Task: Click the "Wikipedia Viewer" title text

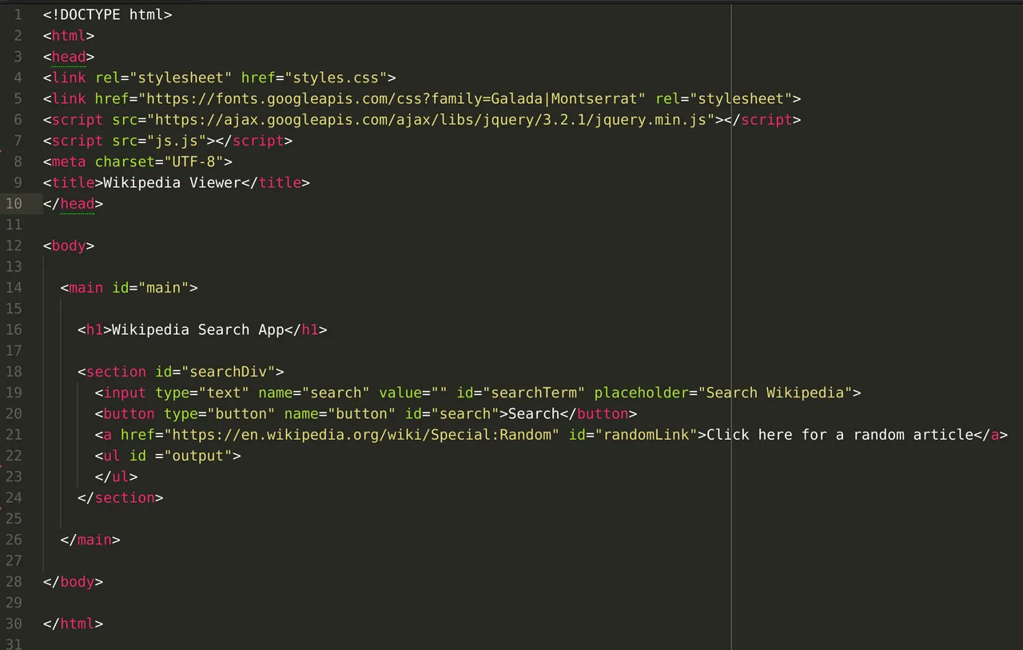Action: click(x=172, y=182)
